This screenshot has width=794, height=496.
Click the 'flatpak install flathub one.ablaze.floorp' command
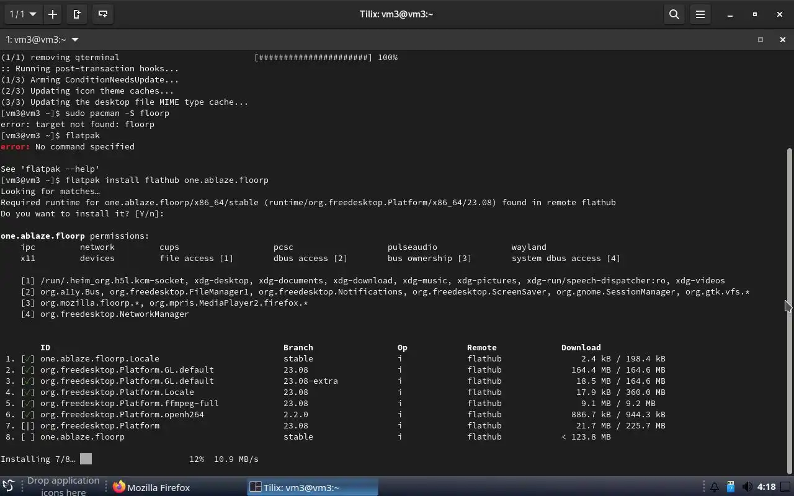[167, 180]
